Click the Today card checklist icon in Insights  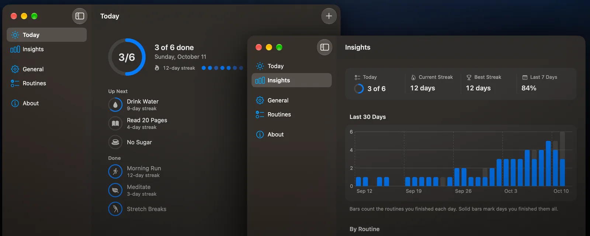pyautogui.click(x=357, y=77)
